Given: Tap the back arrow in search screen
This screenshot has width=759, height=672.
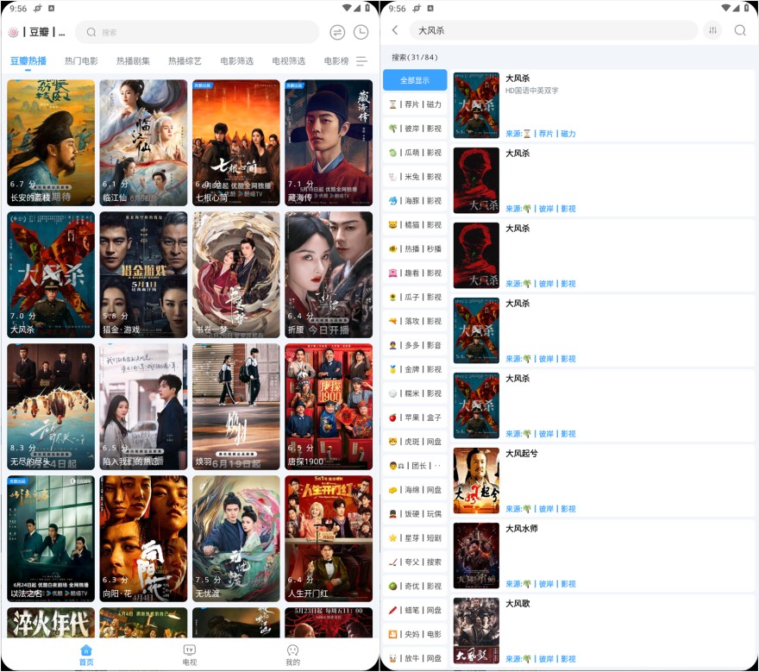Looking at the screenshot, I should tap(395, 30).
